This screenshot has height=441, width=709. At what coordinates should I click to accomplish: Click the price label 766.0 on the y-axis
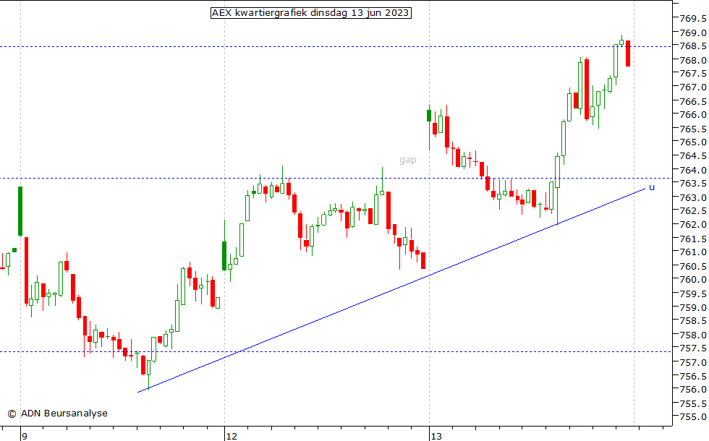coord(693,115)
